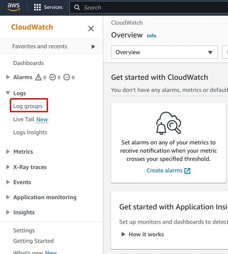228x254 pixels.
Task: Open the CloudWatch sidebar title link
Action: 32,27
